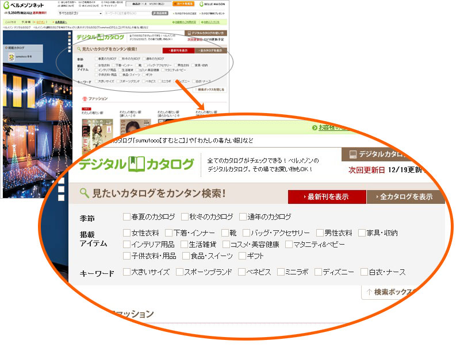Check コスメ・美容健康 in the enlarged view
The image size is (460, 352).
[226, 245]
